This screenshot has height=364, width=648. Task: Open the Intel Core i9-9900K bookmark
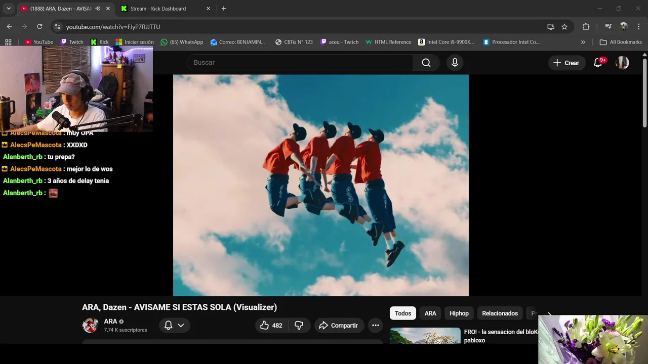click(446, 42)
